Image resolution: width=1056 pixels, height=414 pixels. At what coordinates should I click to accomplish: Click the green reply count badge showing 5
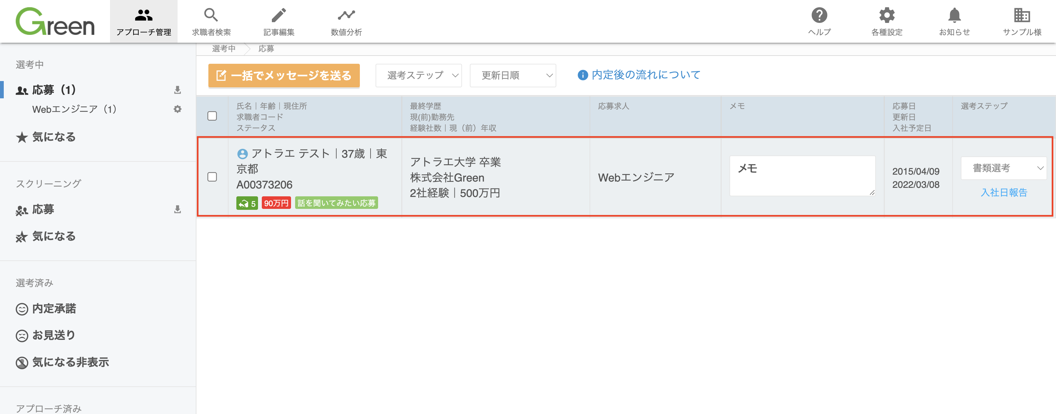click(247, 203)
